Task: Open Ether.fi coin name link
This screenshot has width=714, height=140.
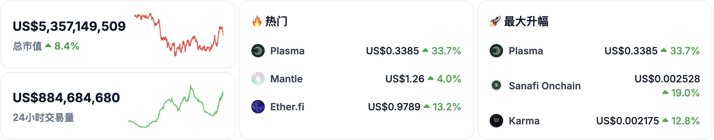Action: (287, 107)
